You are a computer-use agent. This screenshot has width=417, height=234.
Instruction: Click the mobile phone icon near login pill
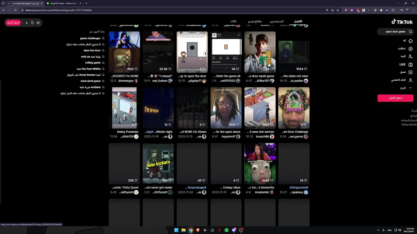pyautogui.click(x=32, y=23)
